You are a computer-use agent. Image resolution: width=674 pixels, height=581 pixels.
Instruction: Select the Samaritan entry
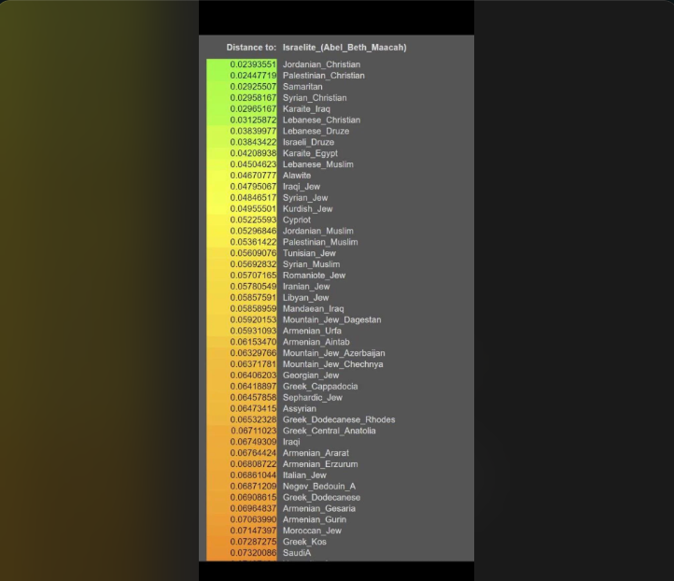coord(302,87)
